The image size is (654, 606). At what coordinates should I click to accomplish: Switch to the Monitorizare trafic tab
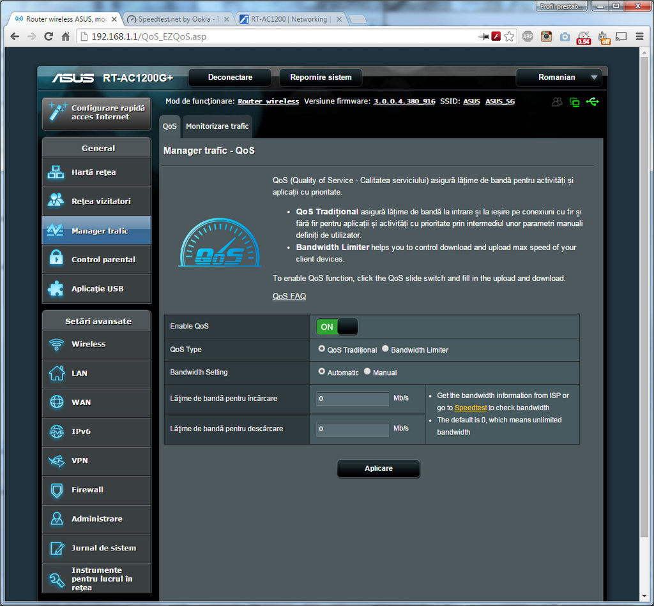tap(217, 126)
